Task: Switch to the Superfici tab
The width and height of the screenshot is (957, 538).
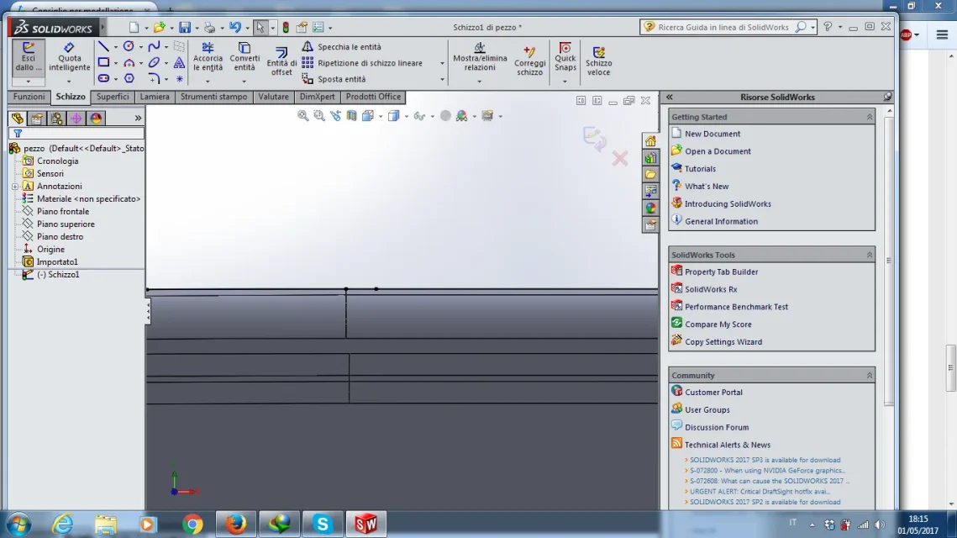Action: click(113, 97)
